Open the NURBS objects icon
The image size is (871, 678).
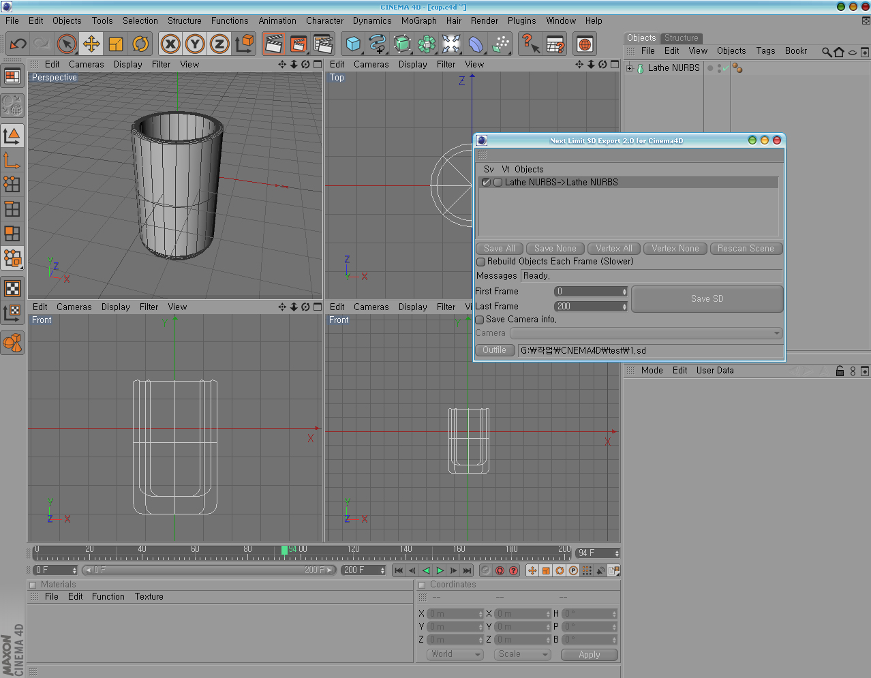[x=402, y=44]
